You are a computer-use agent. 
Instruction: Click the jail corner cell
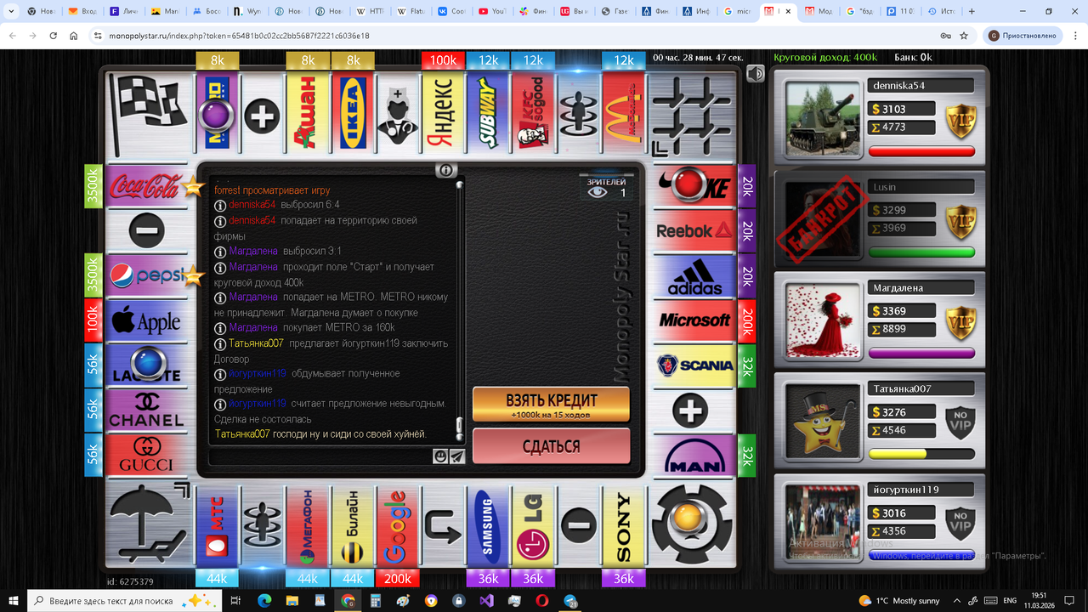pyautogui.click(x=690, y=115)
